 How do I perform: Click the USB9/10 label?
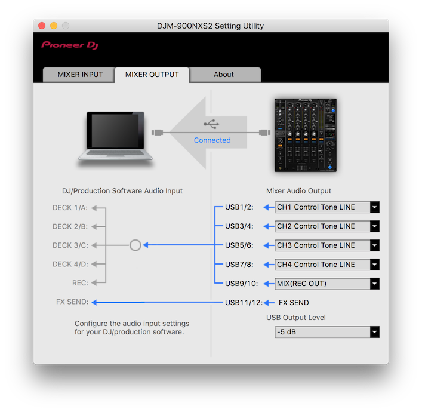[241, 284]
